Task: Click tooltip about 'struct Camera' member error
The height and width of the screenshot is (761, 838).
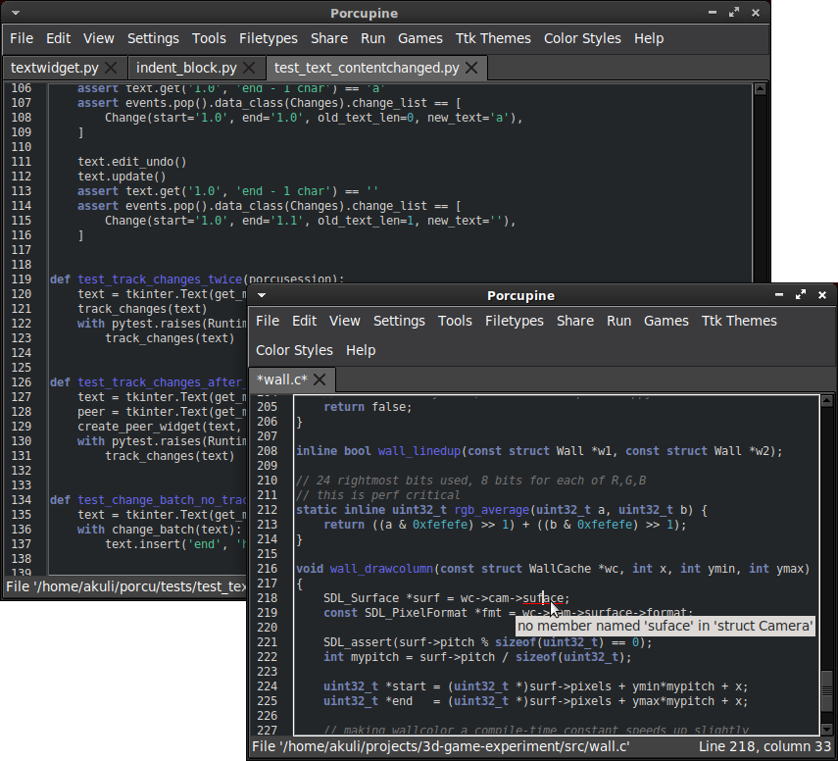Action: [665, 626]
